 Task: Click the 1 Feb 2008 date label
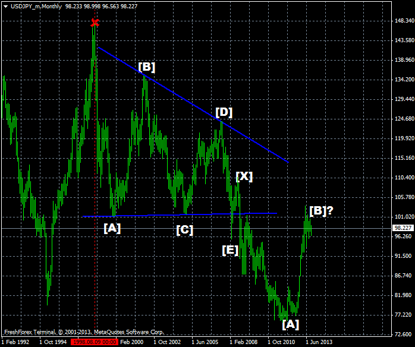point(243,342)
